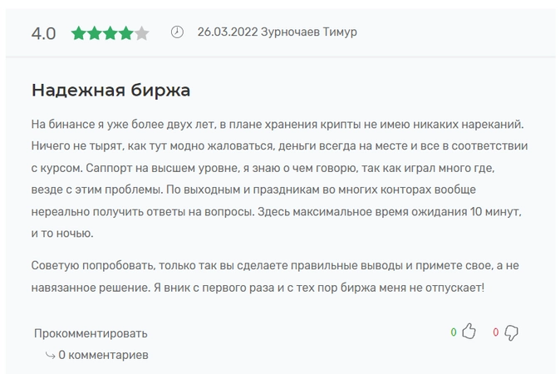Image resolution: width=560 pixels, height=374 pixels.
Task: Click the third green rating star
Action: point(110,33)
